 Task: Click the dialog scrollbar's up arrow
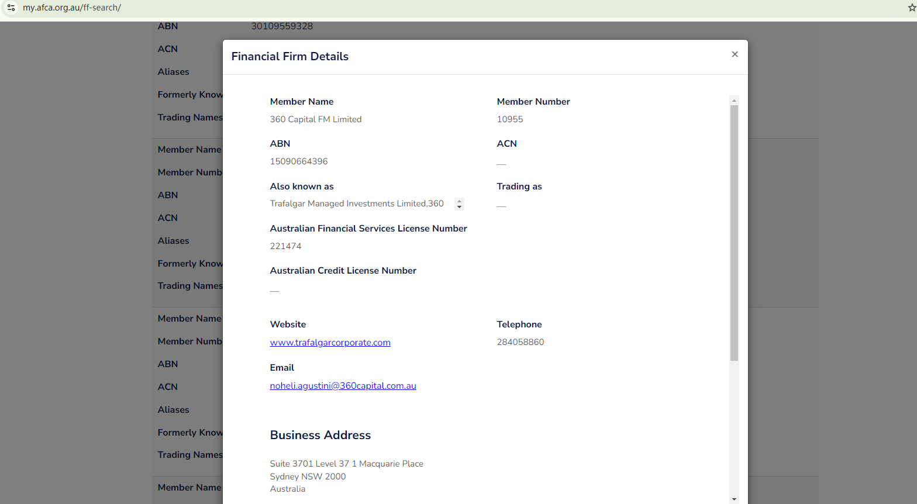735,101
